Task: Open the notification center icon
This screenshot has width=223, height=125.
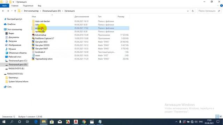Action: click(x=218, y=122)
